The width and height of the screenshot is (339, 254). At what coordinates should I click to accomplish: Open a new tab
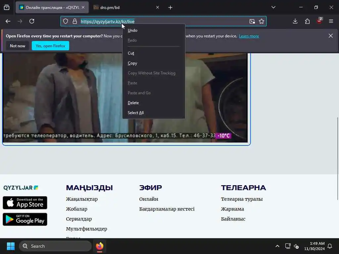pyautogui.click(x=170, y=8)
